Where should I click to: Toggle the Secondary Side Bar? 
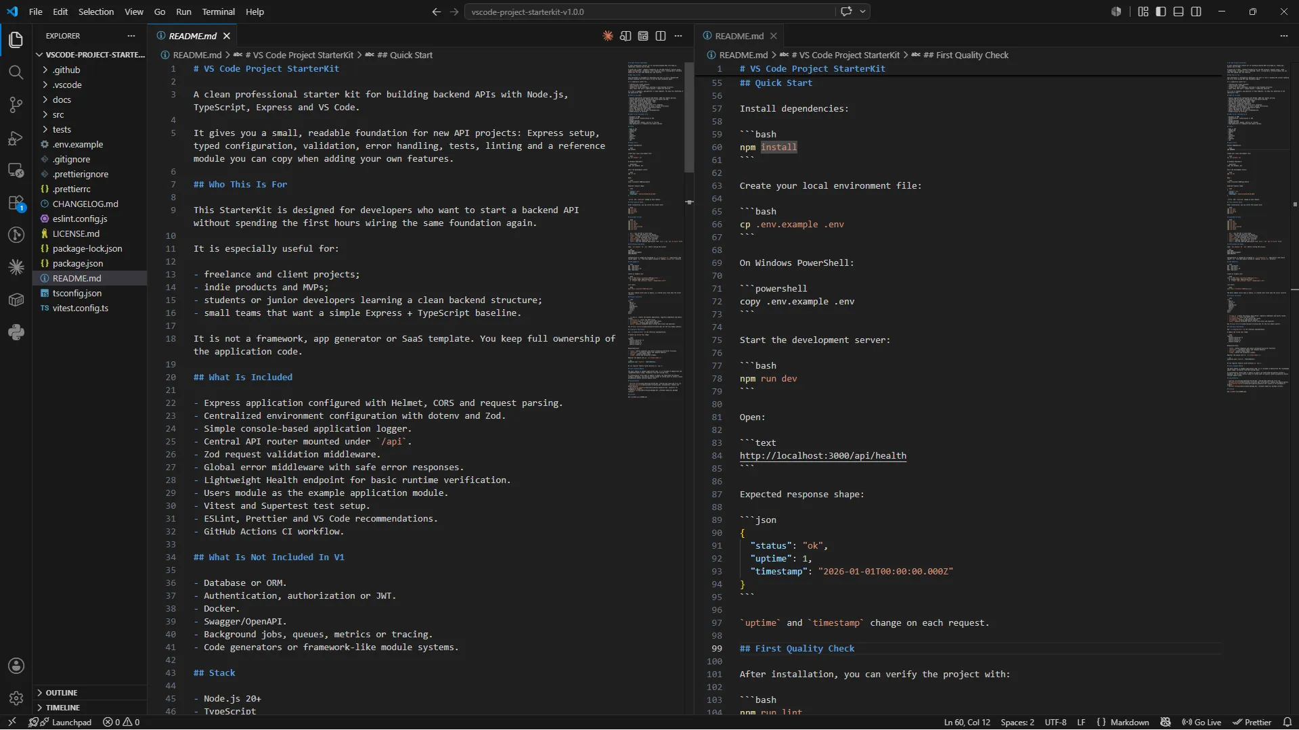1196,12
